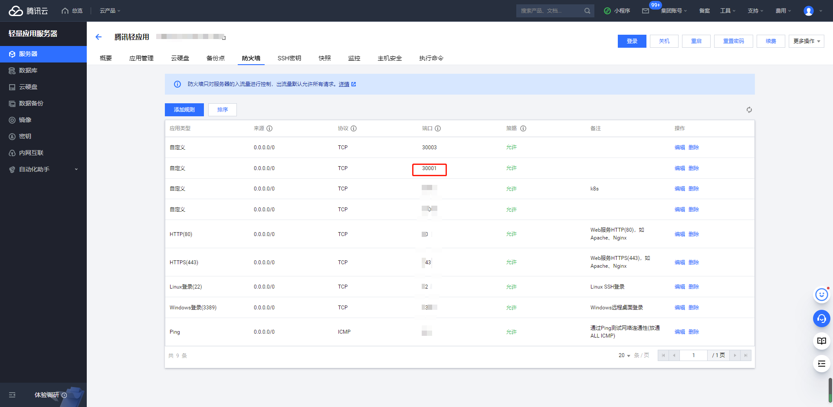Edit the port 30001 rule
Screen dimensions: 833x407
[680, 168]
